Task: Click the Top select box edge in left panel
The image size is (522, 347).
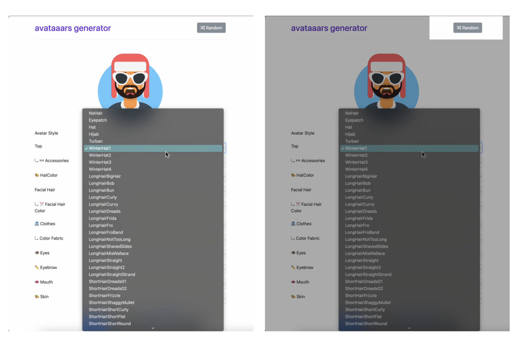Action: [x=225, y=148]
